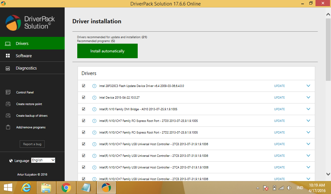Open Control Panel from sidebar
This screenshot has width=331, height=194.
[x=25, y=92]
